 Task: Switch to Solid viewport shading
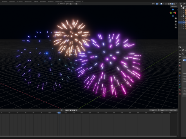click(x=170, y=4)
